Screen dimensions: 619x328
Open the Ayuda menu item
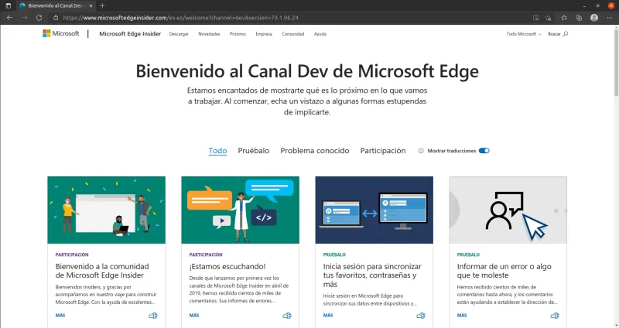[x=320, y=34]
